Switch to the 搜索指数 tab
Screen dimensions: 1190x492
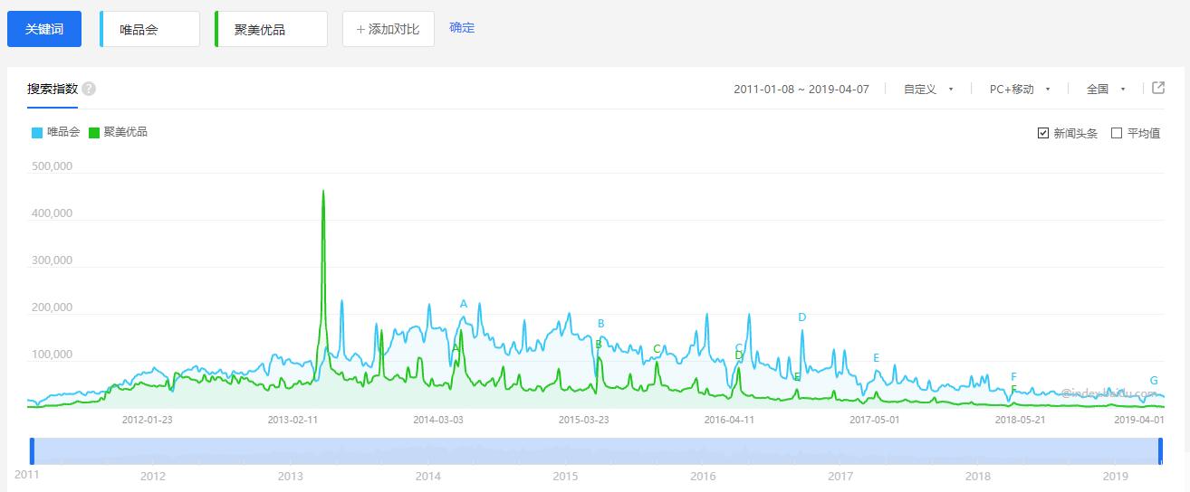[x=53, y=89]
